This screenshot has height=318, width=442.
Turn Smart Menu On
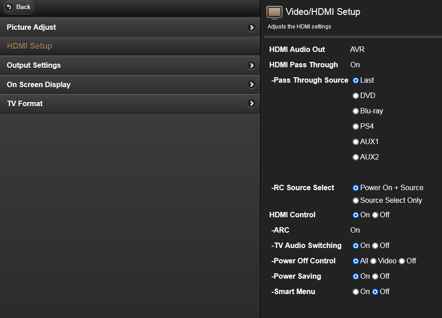[356, 292]
